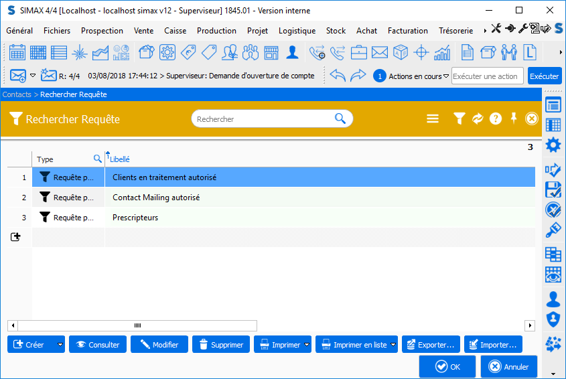Expand the Créer button dropdown arrow
566x379 pixels.
pos(60,345)
